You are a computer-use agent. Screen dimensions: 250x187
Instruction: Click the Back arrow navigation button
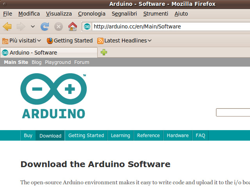(x=7, y=26)
